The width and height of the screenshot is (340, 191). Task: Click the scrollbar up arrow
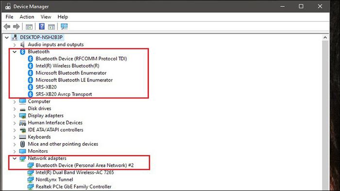pos(325,37)
